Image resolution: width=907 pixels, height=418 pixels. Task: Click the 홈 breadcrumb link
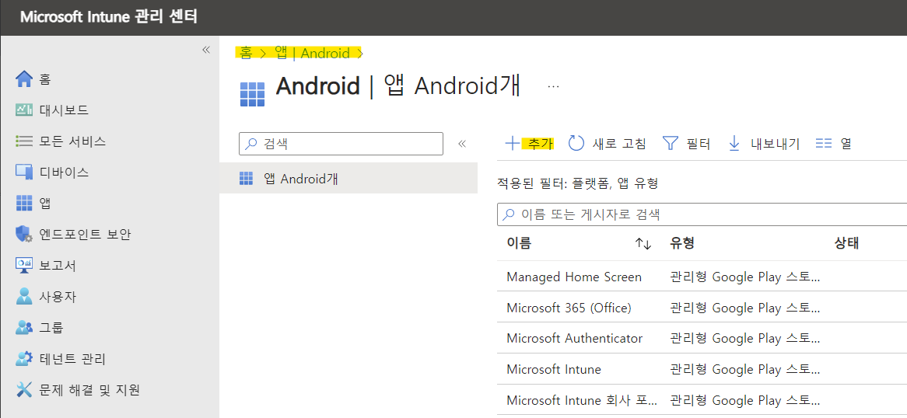(x=246, y=54)
